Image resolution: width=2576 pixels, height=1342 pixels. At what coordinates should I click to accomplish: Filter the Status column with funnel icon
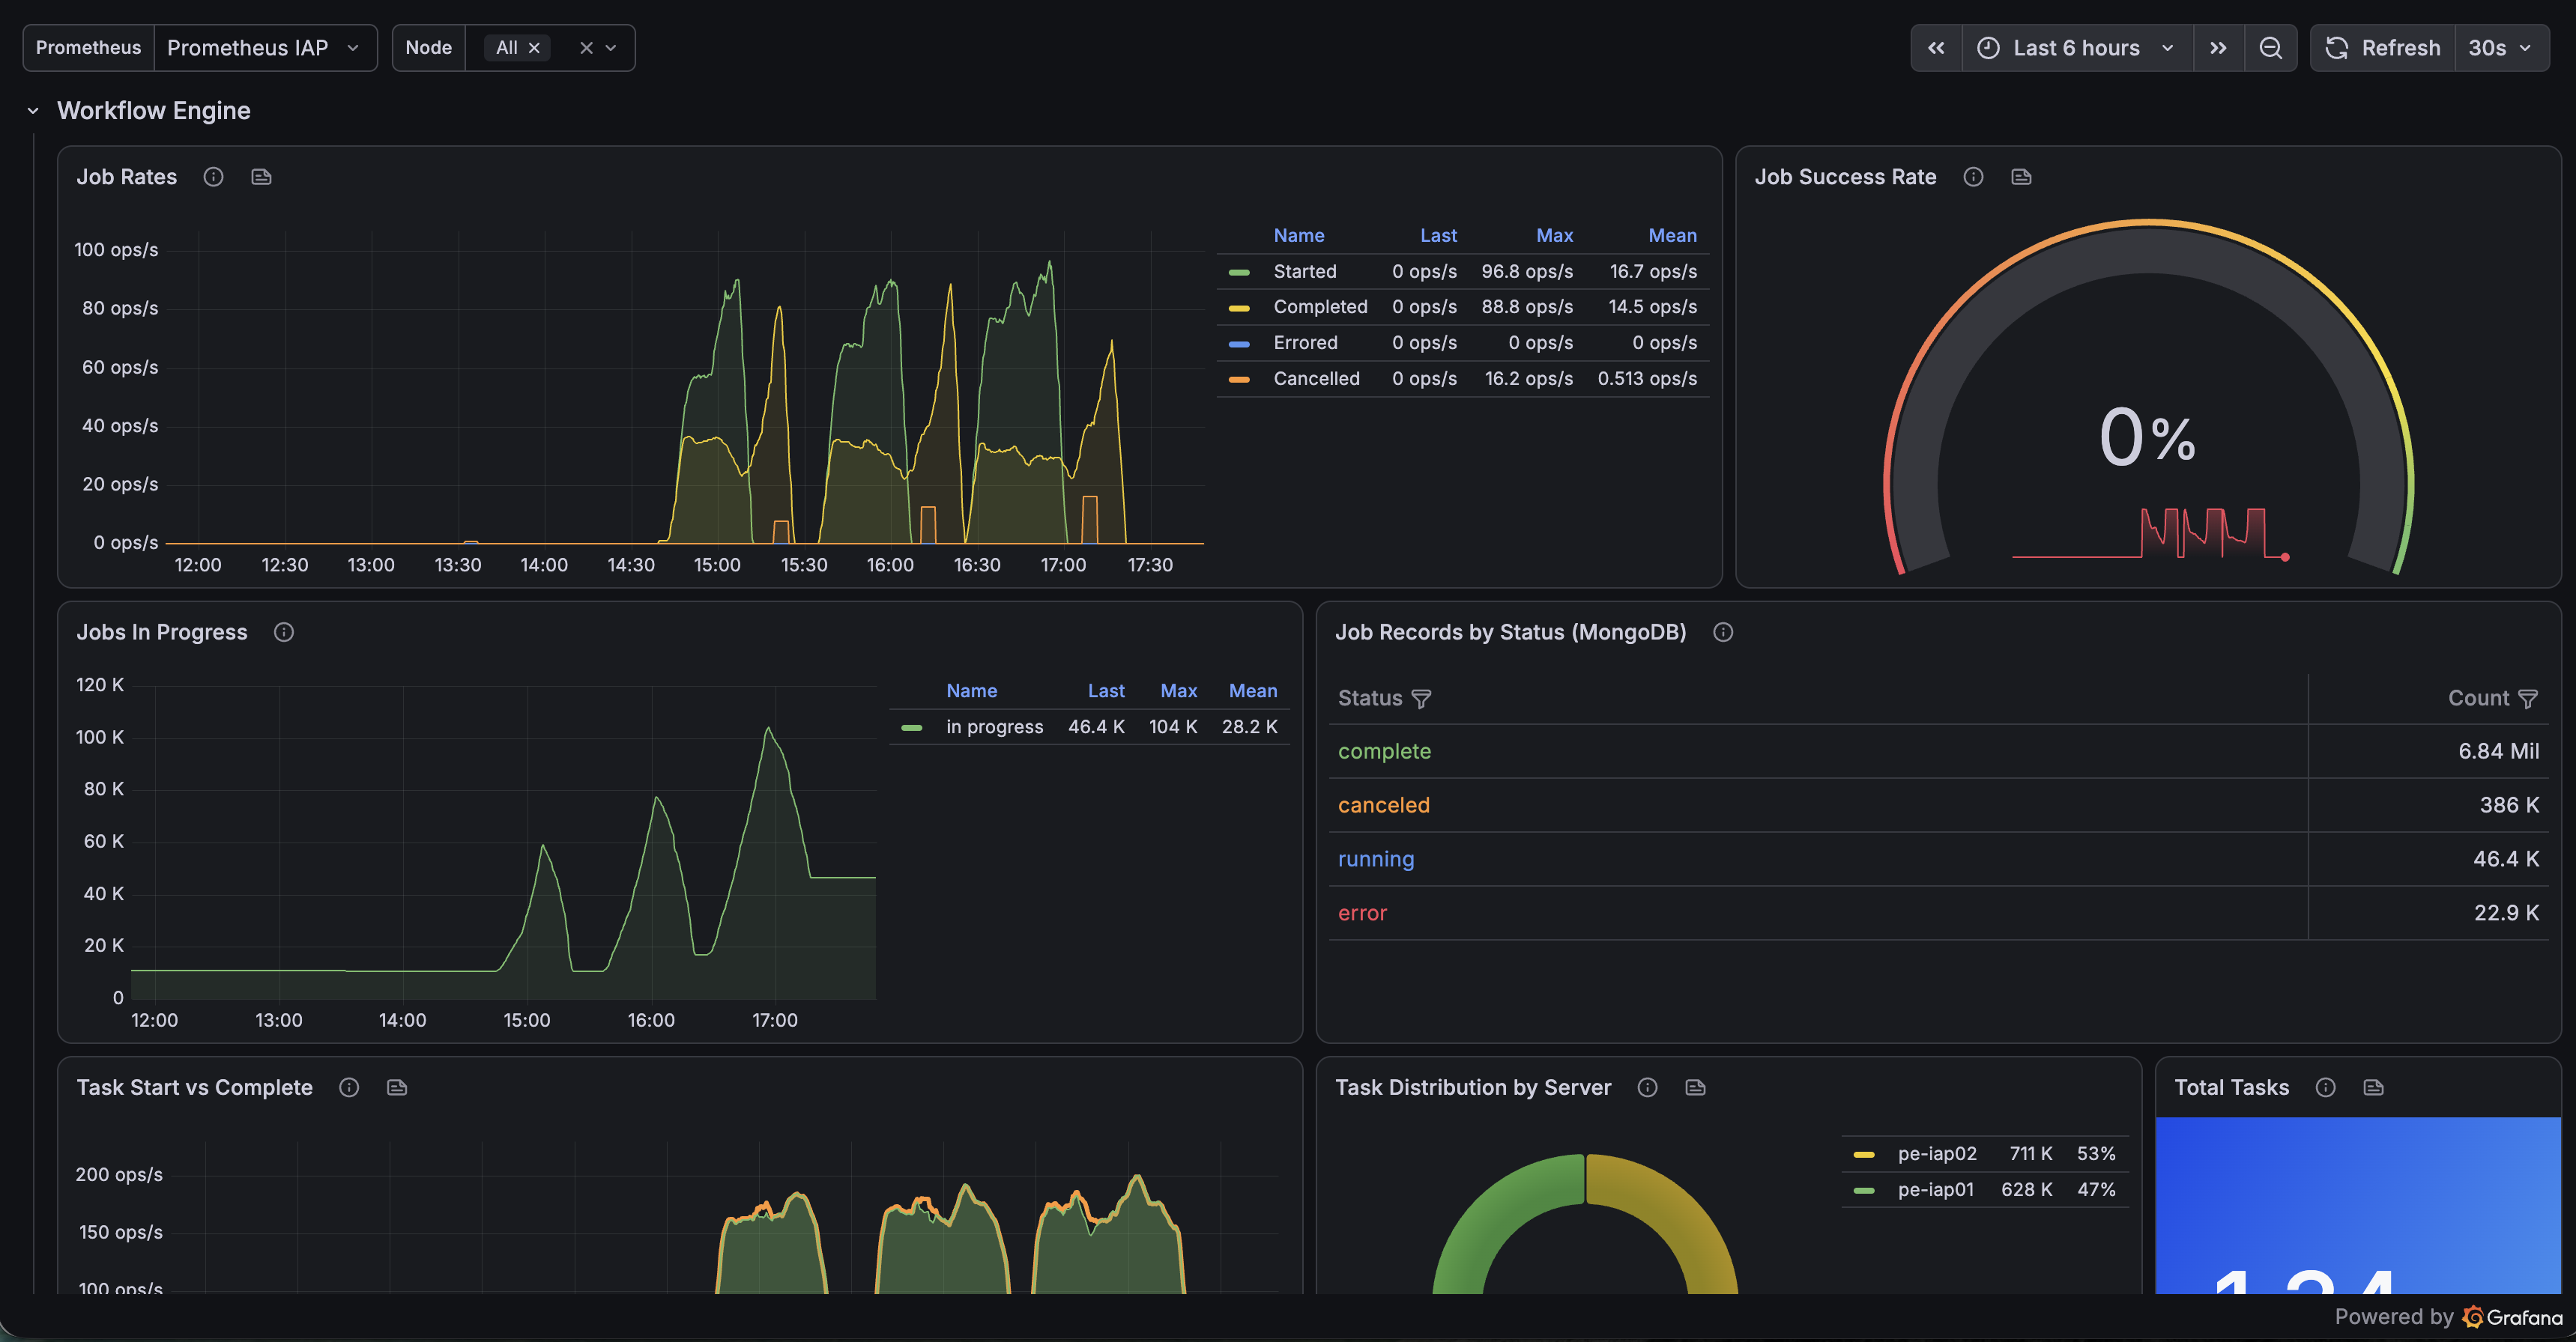pos(1421,699)
